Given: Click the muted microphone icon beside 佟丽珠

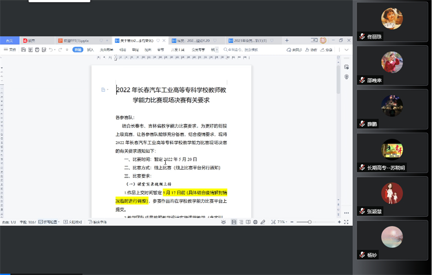Looking at the screenshot, I should pyautogui.click(x=362, y=36).
